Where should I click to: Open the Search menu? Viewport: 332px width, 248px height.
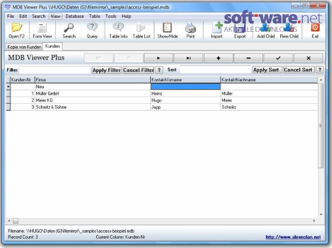tap(39, 16)
